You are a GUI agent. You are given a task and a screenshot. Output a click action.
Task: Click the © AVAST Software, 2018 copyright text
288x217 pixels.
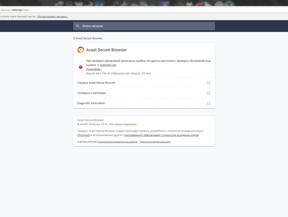click(107, 124)
